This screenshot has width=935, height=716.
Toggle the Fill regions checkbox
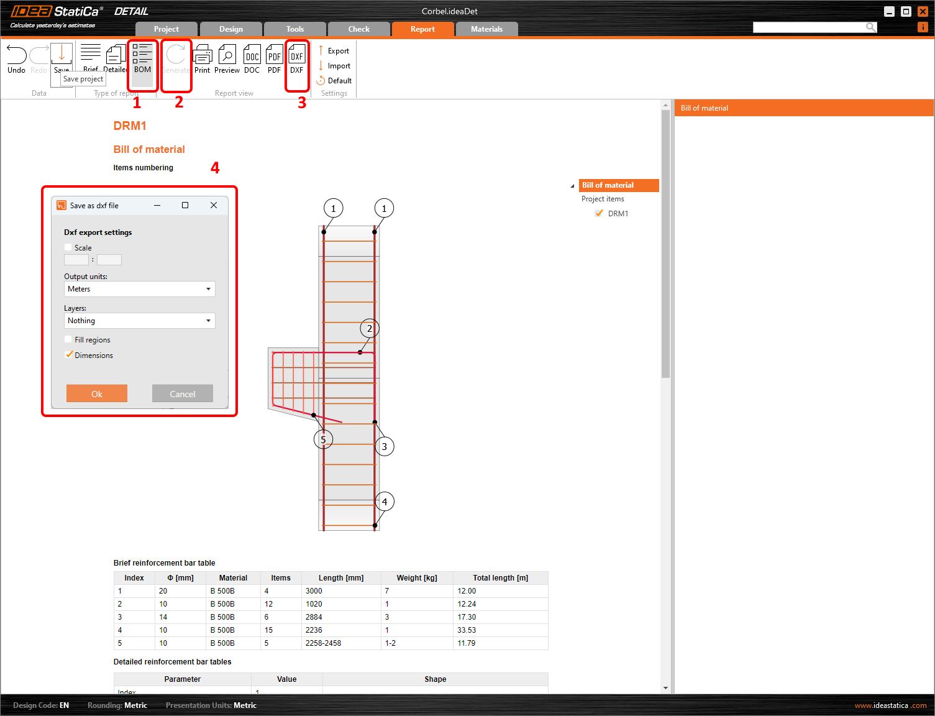[x=68, y=339]
